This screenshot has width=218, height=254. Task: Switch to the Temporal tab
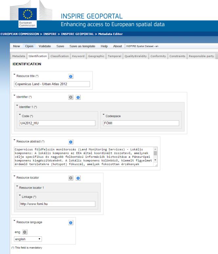click(115, 56)
